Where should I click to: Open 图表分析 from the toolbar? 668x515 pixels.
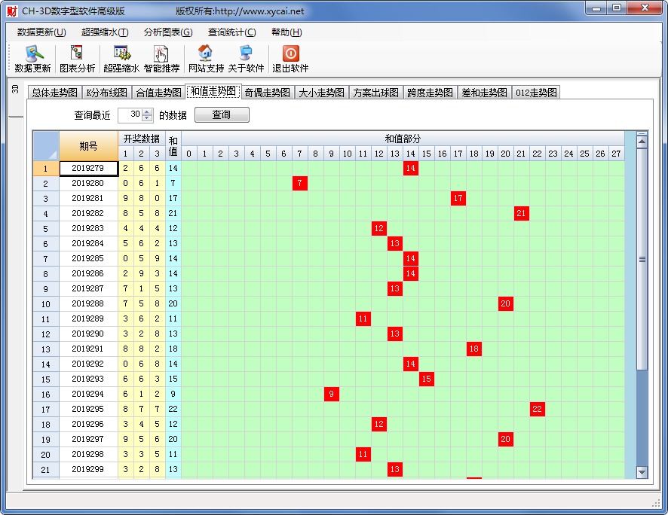75,59
